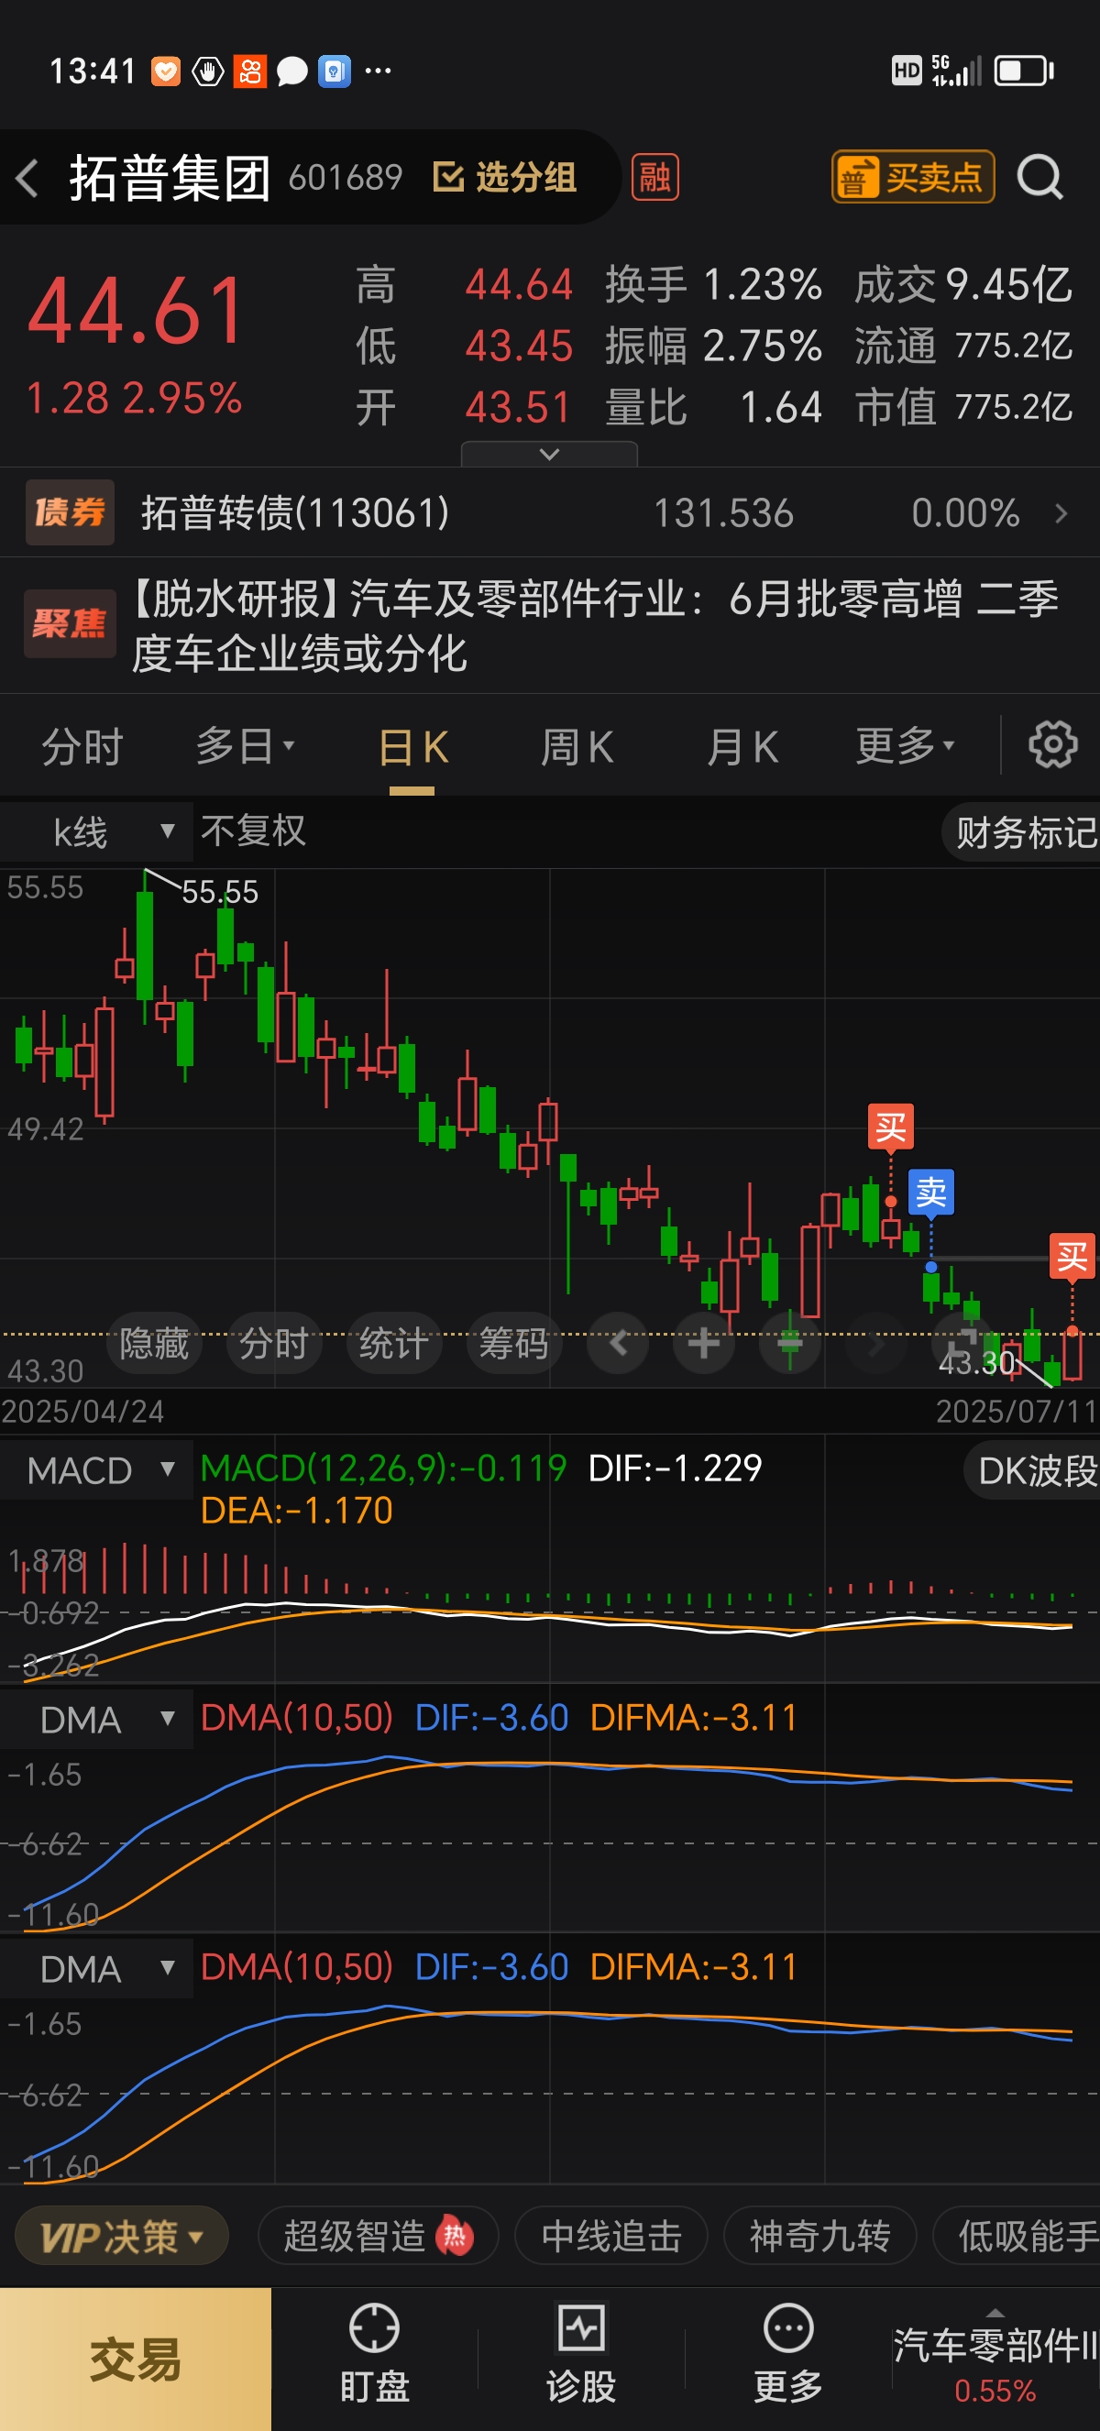Open the 脱水研报 focus news headline
The height and width of the screenshot is (2431, 1100).
point(594,626)
